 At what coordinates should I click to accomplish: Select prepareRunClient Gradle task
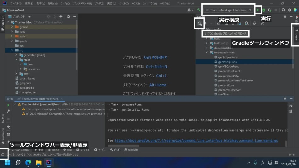pos(227,71)
